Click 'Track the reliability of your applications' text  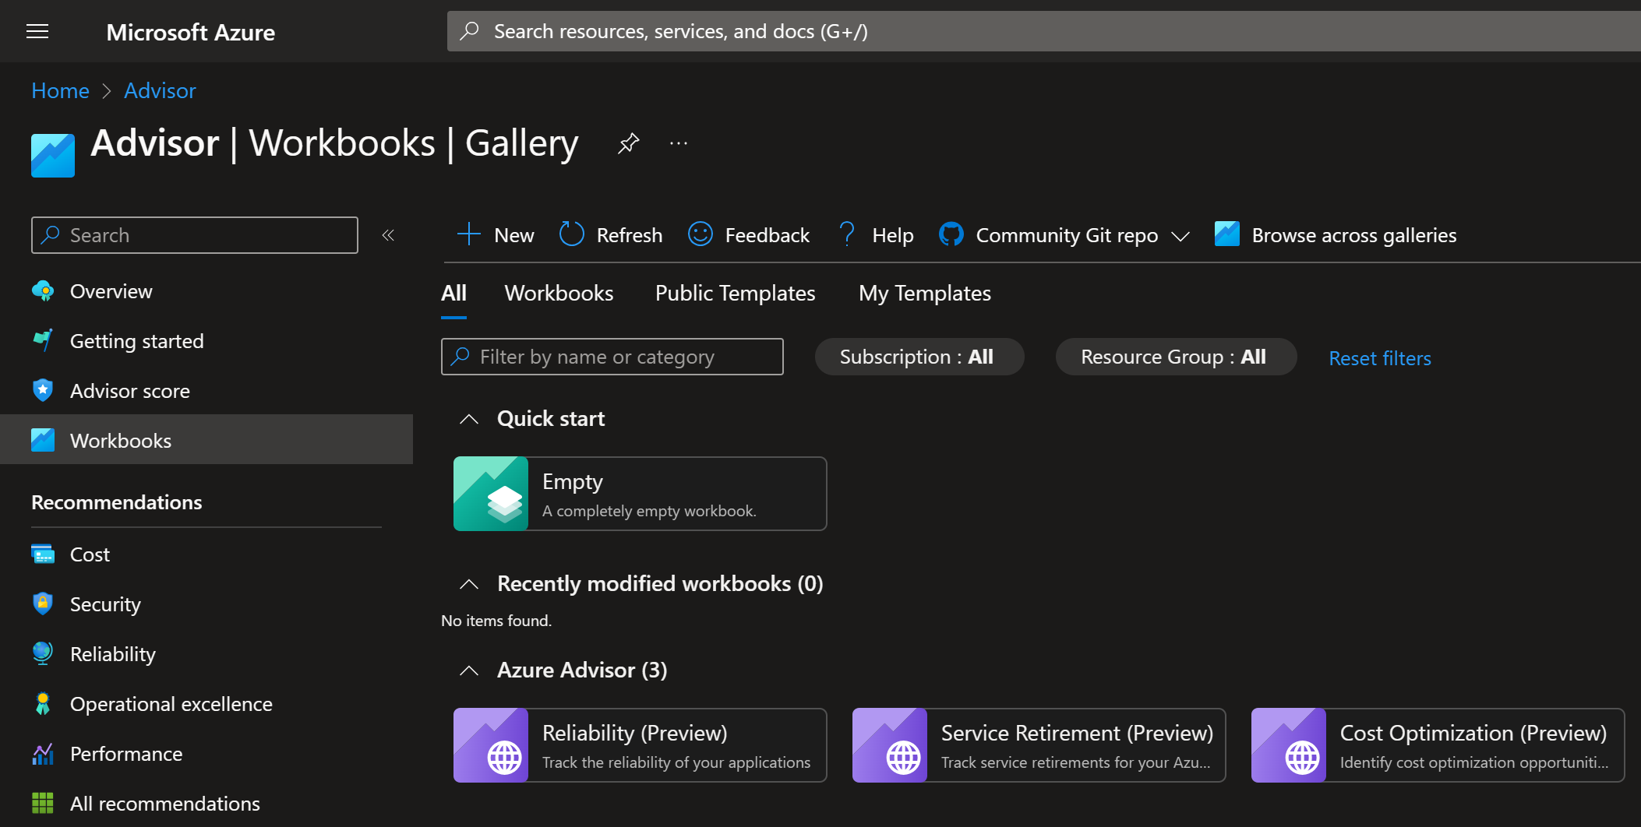[x=676, y=762]
